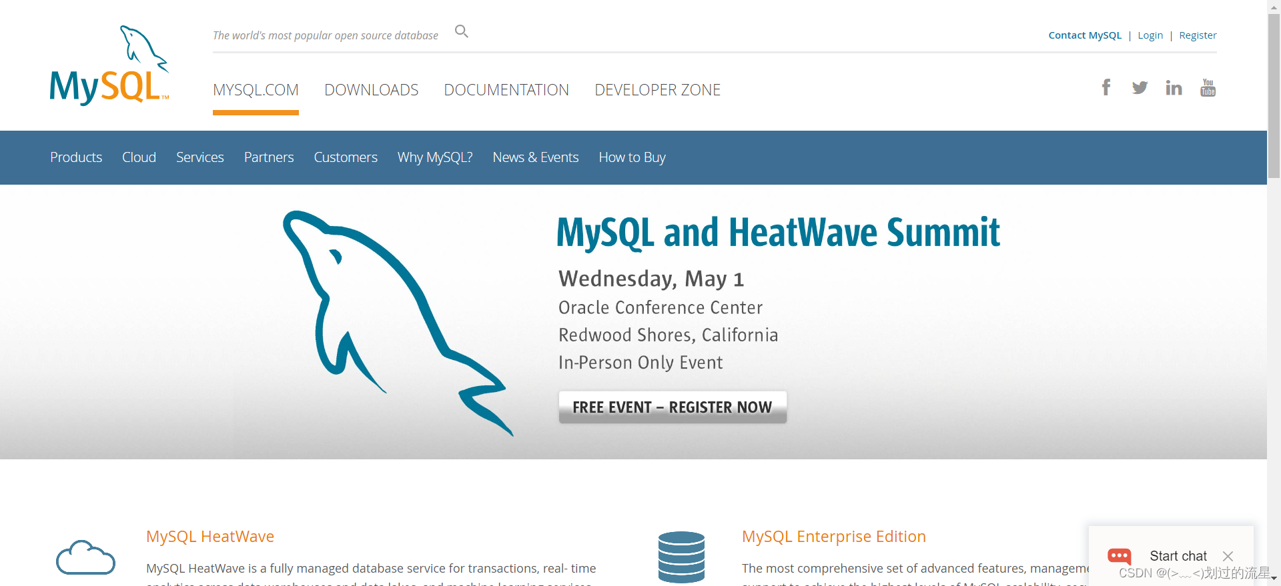The image size is (1281, 586).
Task: Open the search magnifier icon
Action: [x=462, y=31]
